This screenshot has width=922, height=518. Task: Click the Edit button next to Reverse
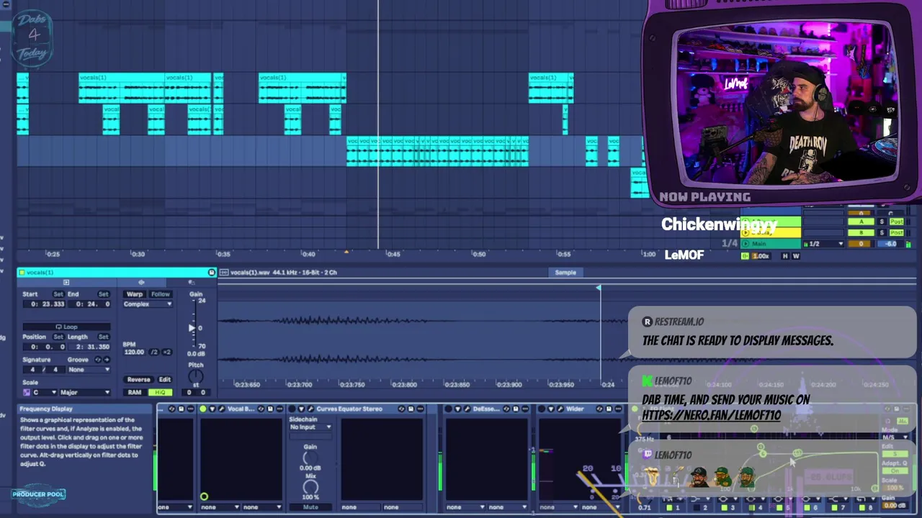point(165,380)
